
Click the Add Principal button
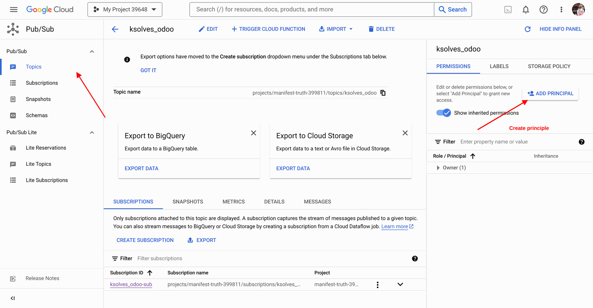pos(550,93)
